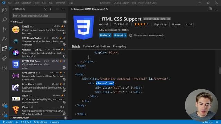
Task: Open Accounts menu in activity bar
Action: click(4, 105)
